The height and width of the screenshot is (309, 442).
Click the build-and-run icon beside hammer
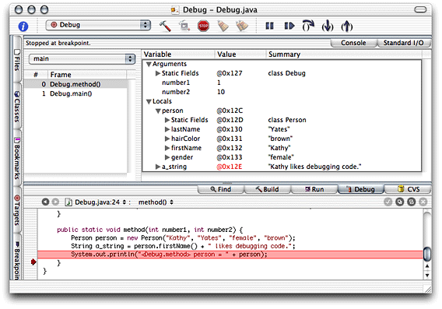point(184,26)
